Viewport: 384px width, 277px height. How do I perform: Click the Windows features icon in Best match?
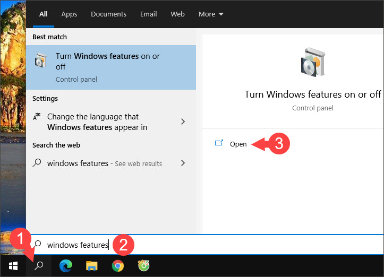click(41, 60)
